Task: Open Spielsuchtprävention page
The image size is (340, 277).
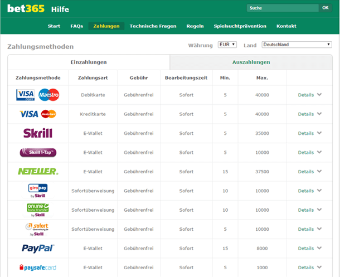Action: (240, 26)
